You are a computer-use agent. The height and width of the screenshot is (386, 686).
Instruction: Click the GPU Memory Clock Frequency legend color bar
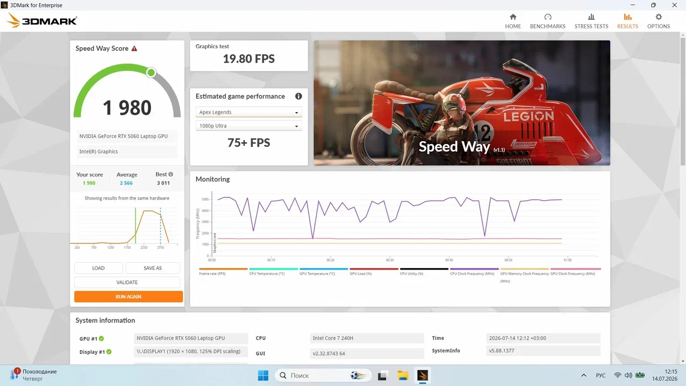coord(525,269)
